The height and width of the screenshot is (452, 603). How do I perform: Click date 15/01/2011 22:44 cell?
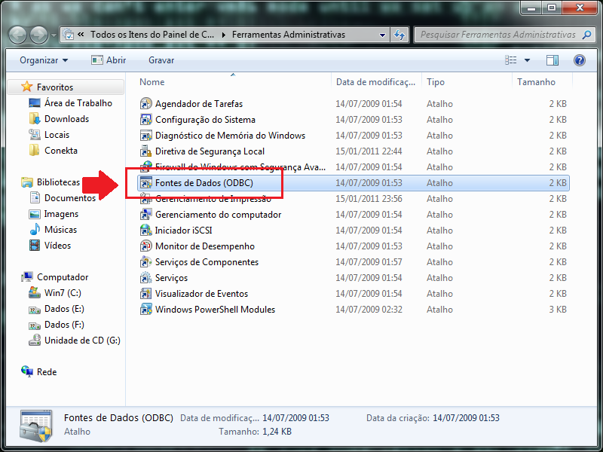click(x=369, y=151)
